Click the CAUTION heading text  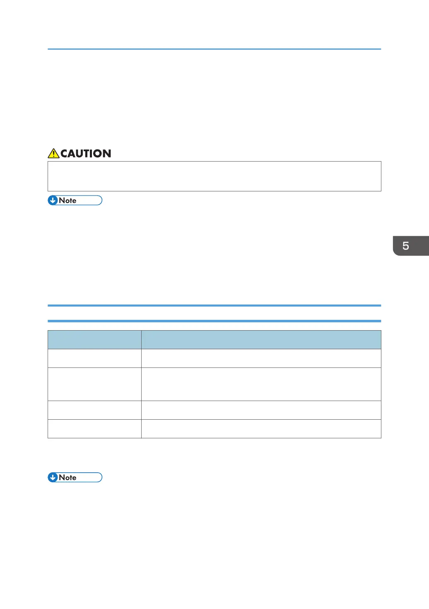pyautogui.click(x=86, y=154)
